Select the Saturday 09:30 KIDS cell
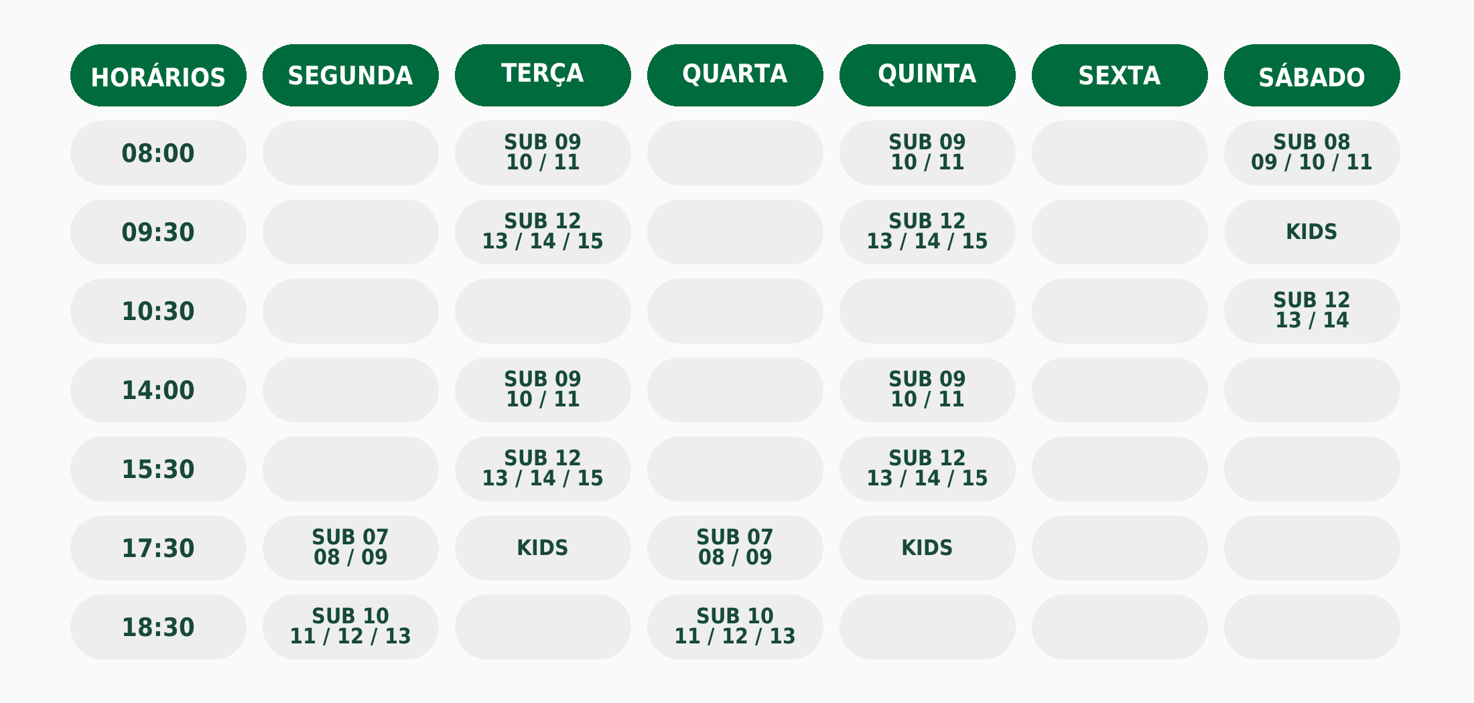The height and width of the screenshot is (703, 1474). coord(1312,232)
